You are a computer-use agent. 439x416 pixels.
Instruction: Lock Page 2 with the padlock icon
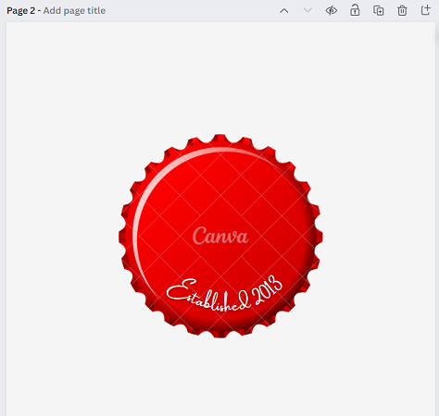pyautogui.click(x=355, y=10)
